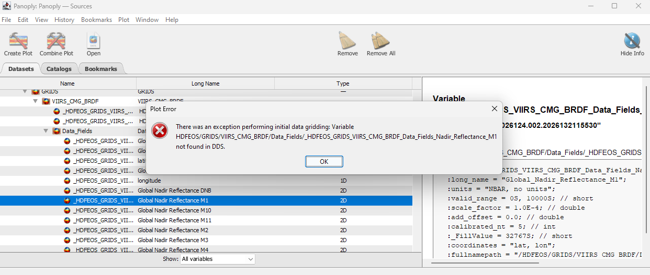The image size is (650, 275).
Task: Open the Show variables dropdown
Action: [x=217, y=259]
